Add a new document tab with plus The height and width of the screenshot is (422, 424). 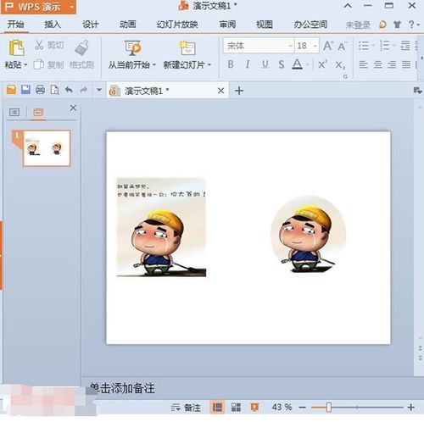pyautogui.click(x=239, y=91)
